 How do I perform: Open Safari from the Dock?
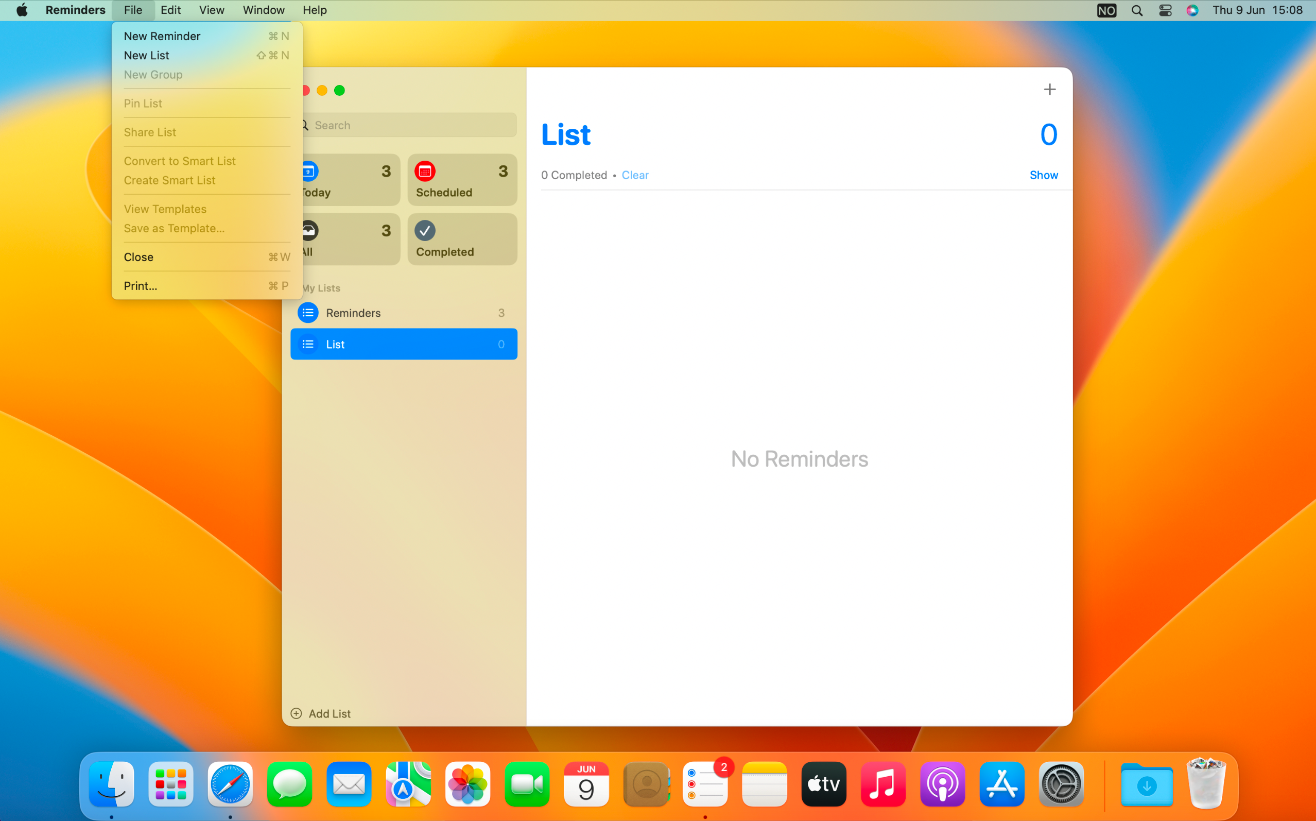230,784
